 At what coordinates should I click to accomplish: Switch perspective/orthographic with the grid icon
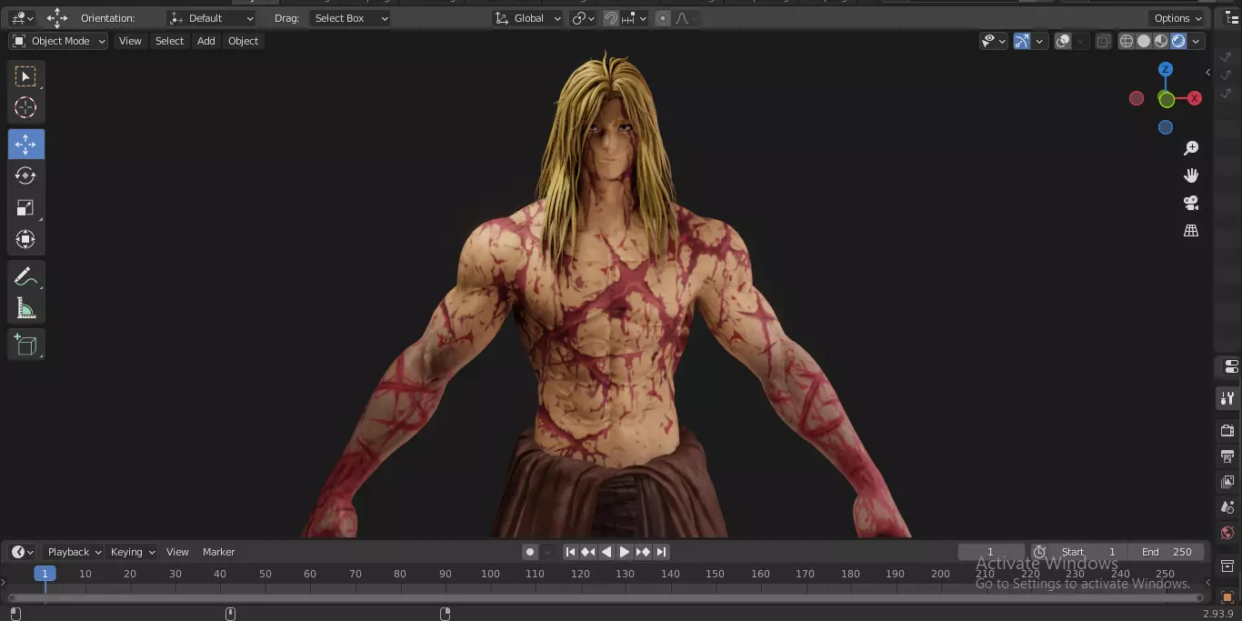(x=1191, y=231)
